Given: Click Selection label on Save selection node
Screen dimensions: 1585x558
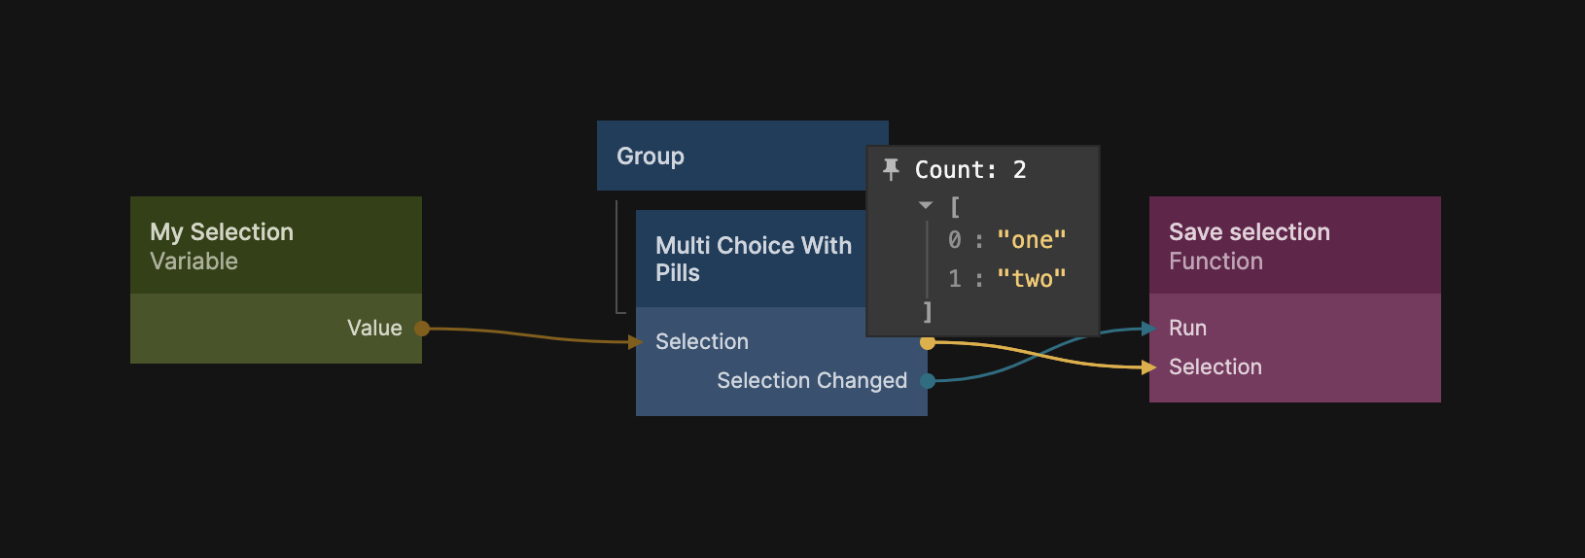Looking at the screenshot, I should (1215, 367).
